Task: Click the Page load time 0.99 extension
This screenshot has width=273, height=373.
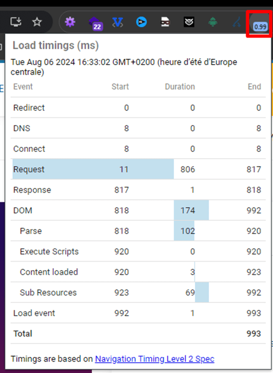Action: (259, 23)
